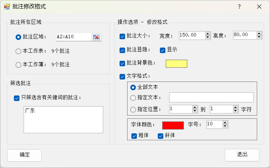270x168 pixels.
Task: Decrease the 高度 value with down arrow
Action: tap(259, 37)
